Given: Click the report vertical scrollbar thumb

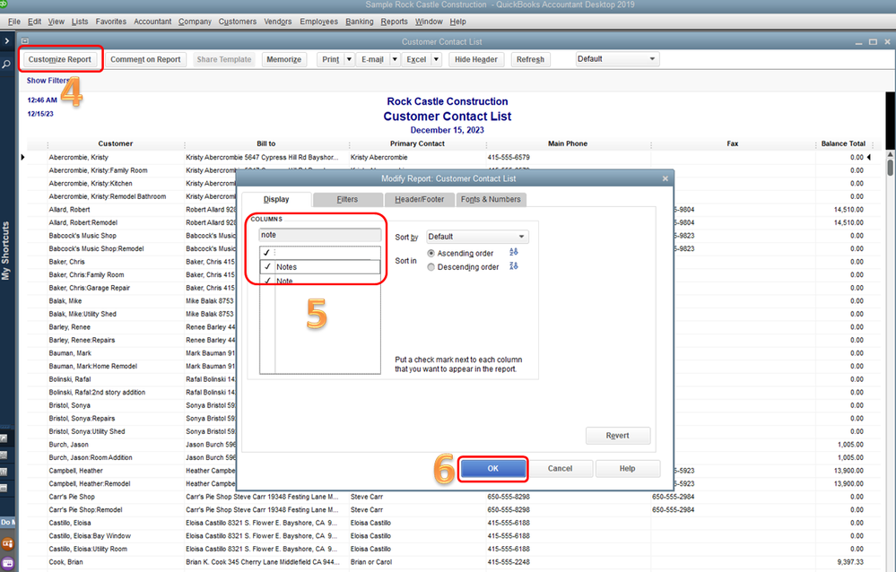Looking at the screenshot, I should pyautogui.click(x=890, y=168).
